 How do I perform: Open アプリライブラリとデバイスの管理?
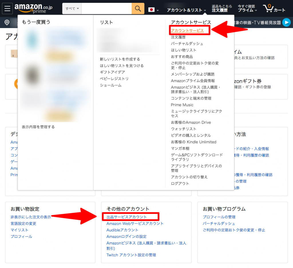click(x=196, y=168)
